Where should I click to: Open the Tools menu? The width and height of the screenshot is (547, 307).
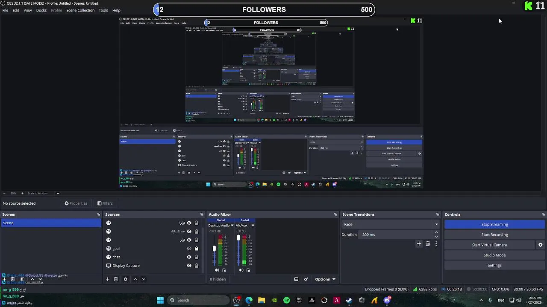103,10
